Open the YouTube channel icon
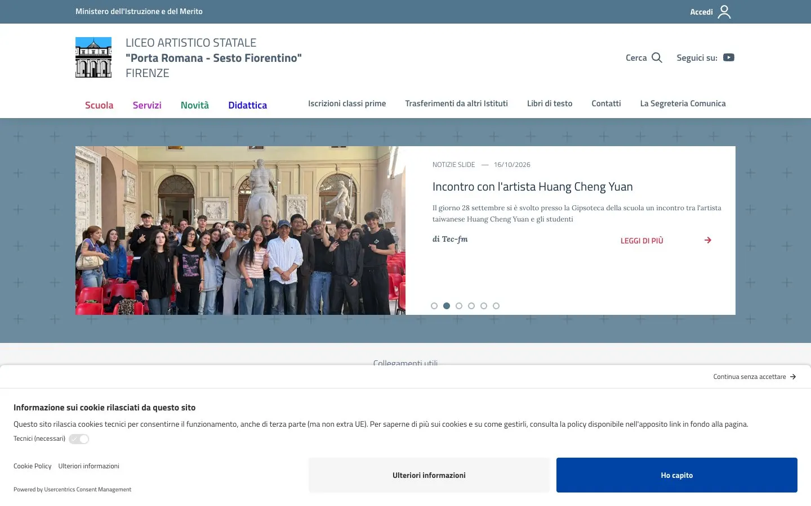The height and width of the screenshot is (506, 811). click(729, 57)
